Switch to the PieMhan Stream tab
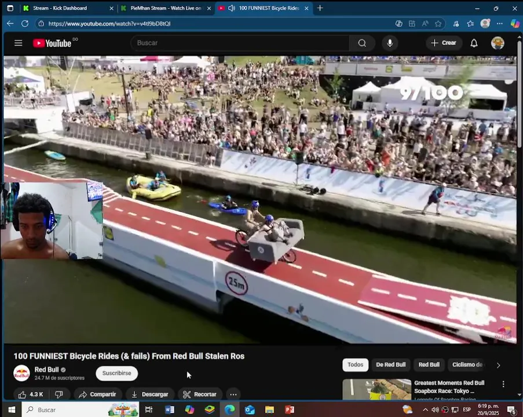 click(166, 8)
